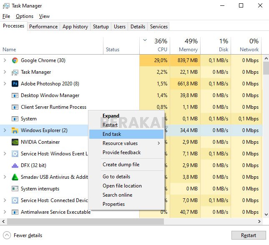Expand the Windows Explorer (2) group
The image size is (269, 245).
[5, 130]
